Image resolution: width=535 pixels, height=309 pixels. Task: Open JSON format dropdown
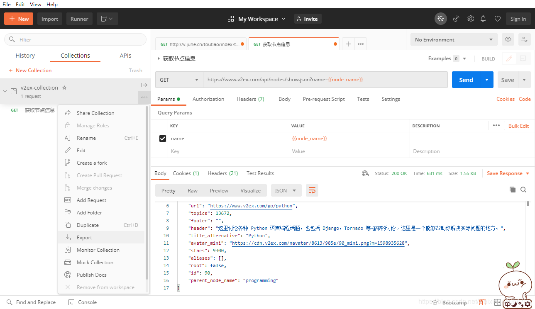[286, 191]
